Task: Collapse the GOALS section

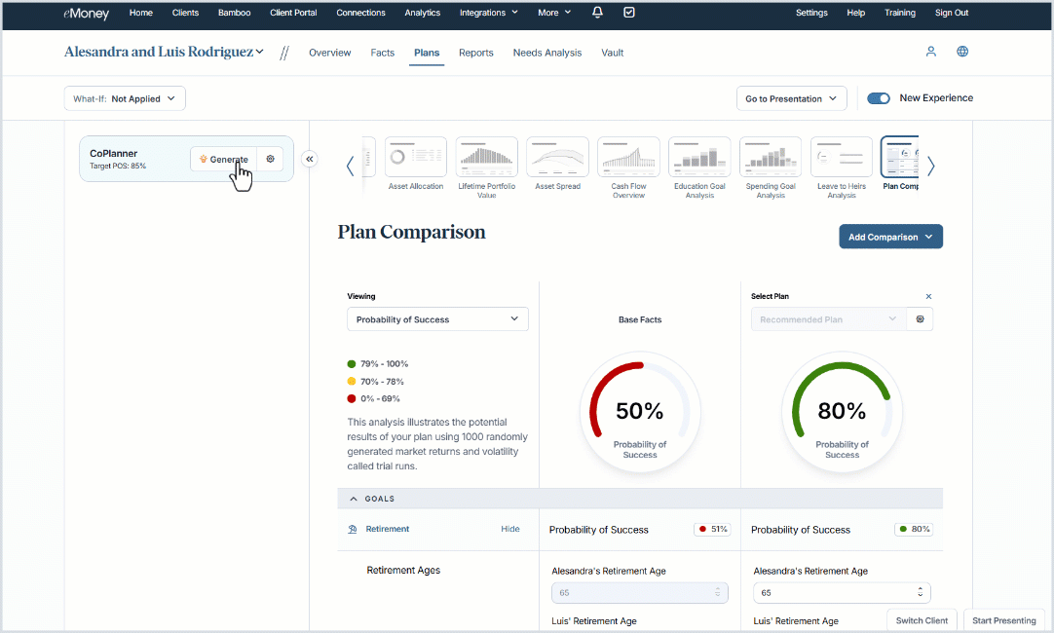Action: [x=353, y=498]
